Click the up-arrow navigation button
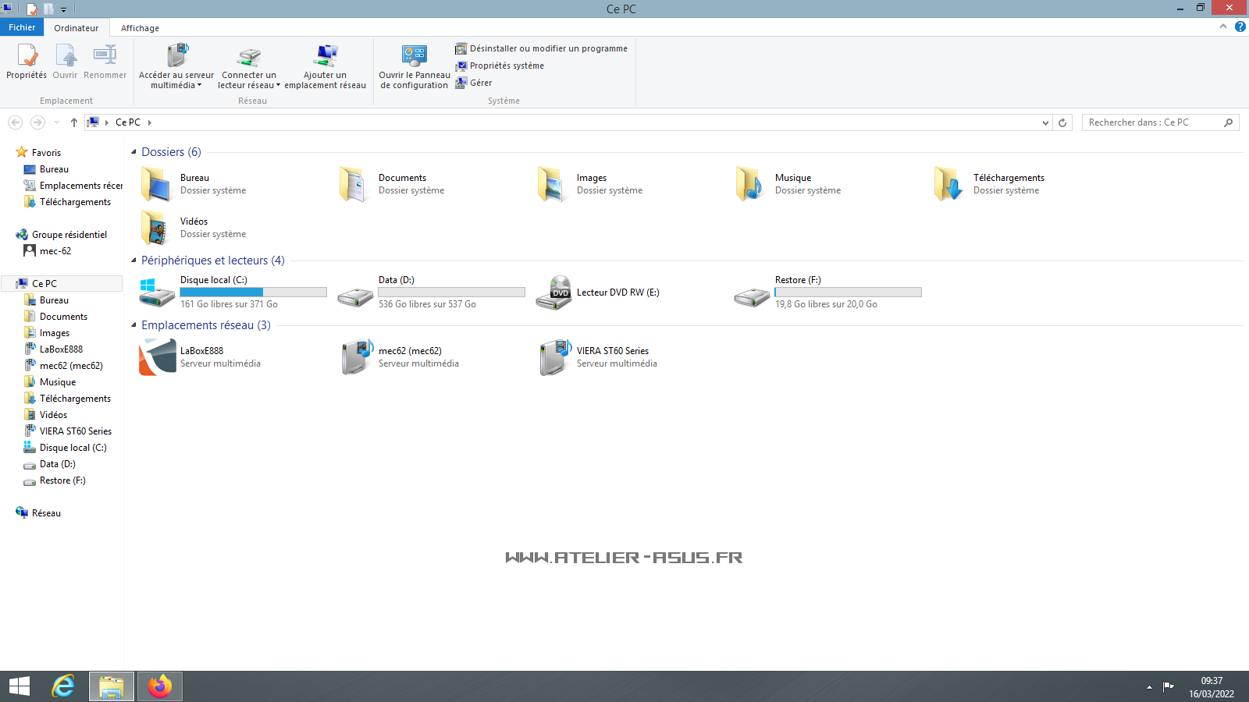Image resolution: width=1249 pixels, height=702 pixels. click(74, 122)
